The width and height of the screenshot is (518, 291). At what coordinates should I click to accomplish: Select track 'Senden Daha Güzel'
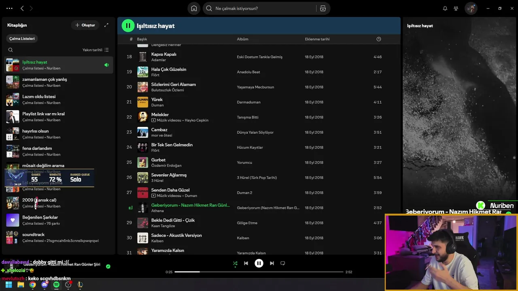259,192
